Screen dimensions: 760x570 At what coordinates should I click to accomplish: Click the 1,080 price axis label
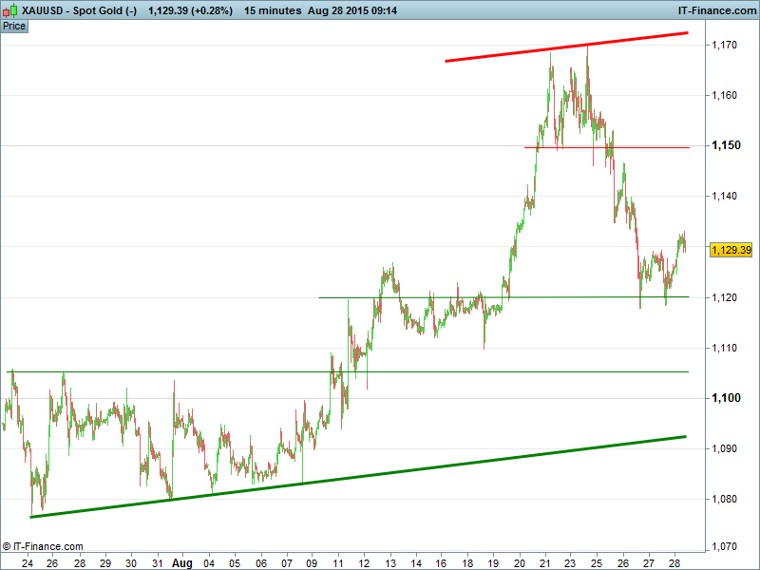pyautogui.click(x=727, y=499)
